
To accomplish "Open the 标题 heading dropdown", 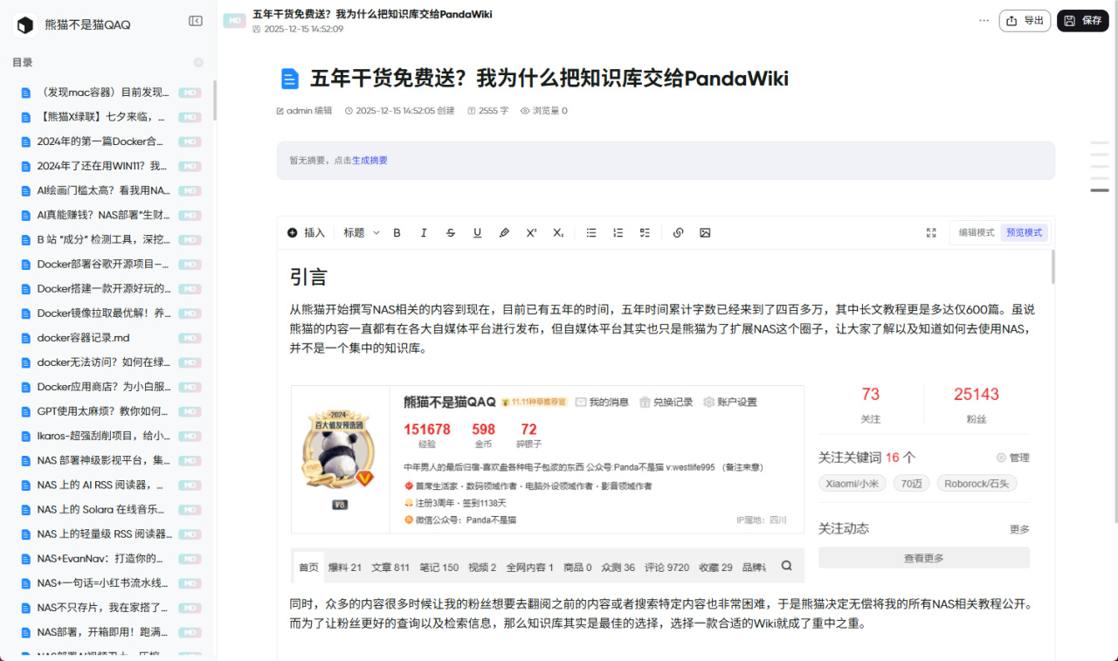I will point(361,233).
